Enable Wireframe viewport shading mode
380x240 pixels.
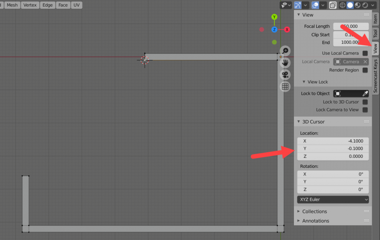(343, 5)
